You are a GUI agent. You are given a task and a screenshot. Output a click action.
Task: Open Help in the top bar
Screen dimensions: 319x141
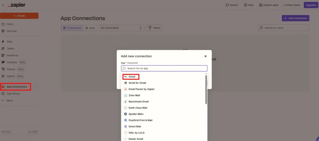pos(248,5)
